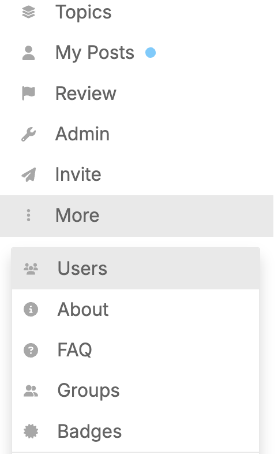Go to My Posts
This screenshot has height=454, width=278.
click(x=95, y=53)
